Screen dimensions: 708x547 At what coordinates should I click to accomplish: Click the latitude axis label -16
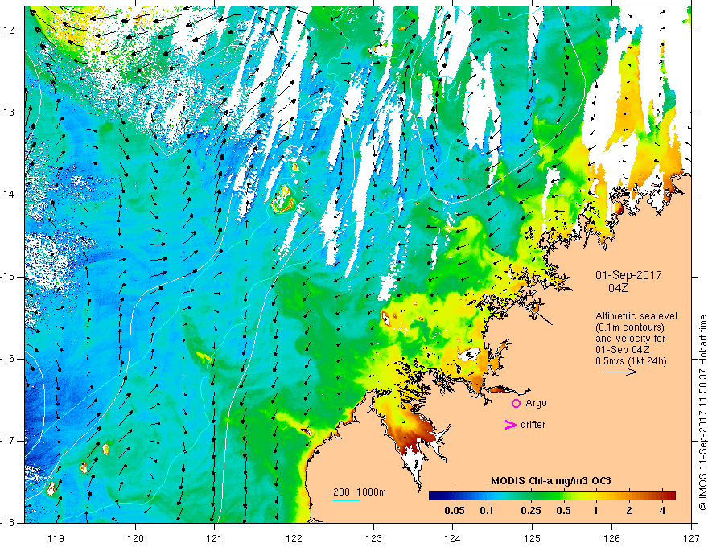coord(10,359)
